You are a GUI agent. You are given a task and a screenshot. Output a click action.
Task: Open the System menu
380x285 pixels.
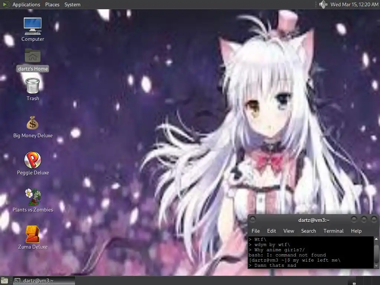pos(72,4)
